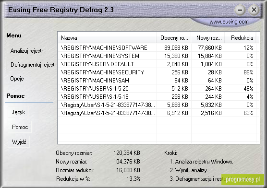
Task: Click the 48% reduction cell
Action: (248, 88)
